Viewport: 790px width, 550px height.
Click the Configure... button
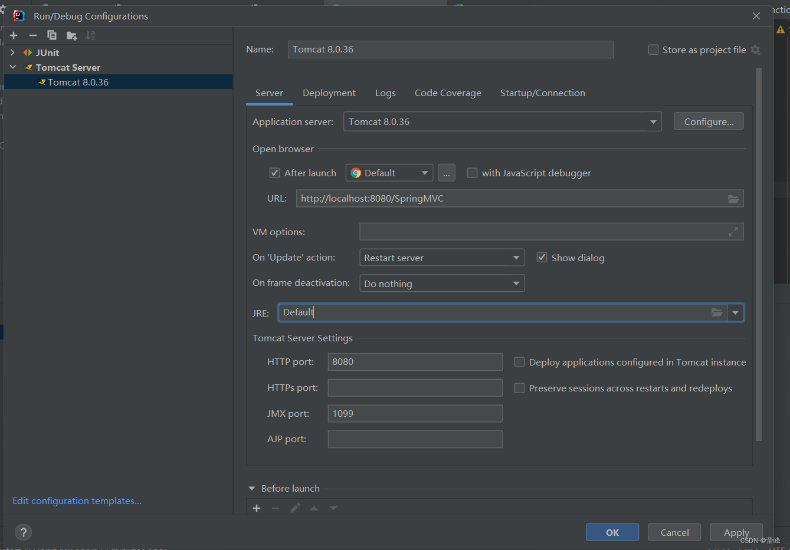click(x=709, y=121)
